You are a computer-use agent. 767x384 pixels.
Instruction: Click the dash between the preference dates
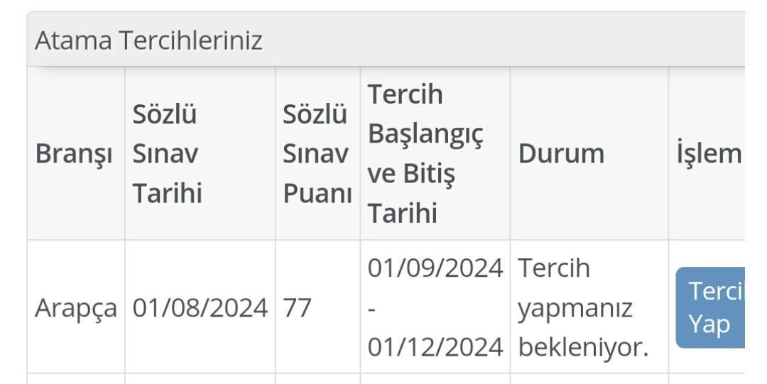tap(372, 309)
